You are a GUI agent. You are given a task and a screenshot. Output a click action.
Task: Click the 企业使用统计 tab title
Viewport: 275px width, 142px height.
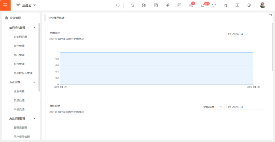pyautogui.click(x=57, y=18)
